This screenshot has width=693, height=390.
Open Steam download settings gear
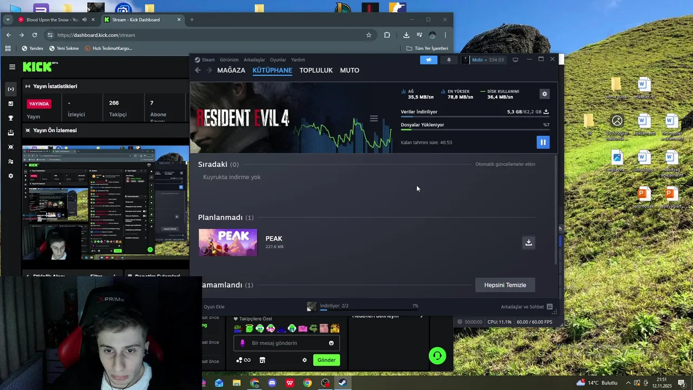(x=545, y=94)
